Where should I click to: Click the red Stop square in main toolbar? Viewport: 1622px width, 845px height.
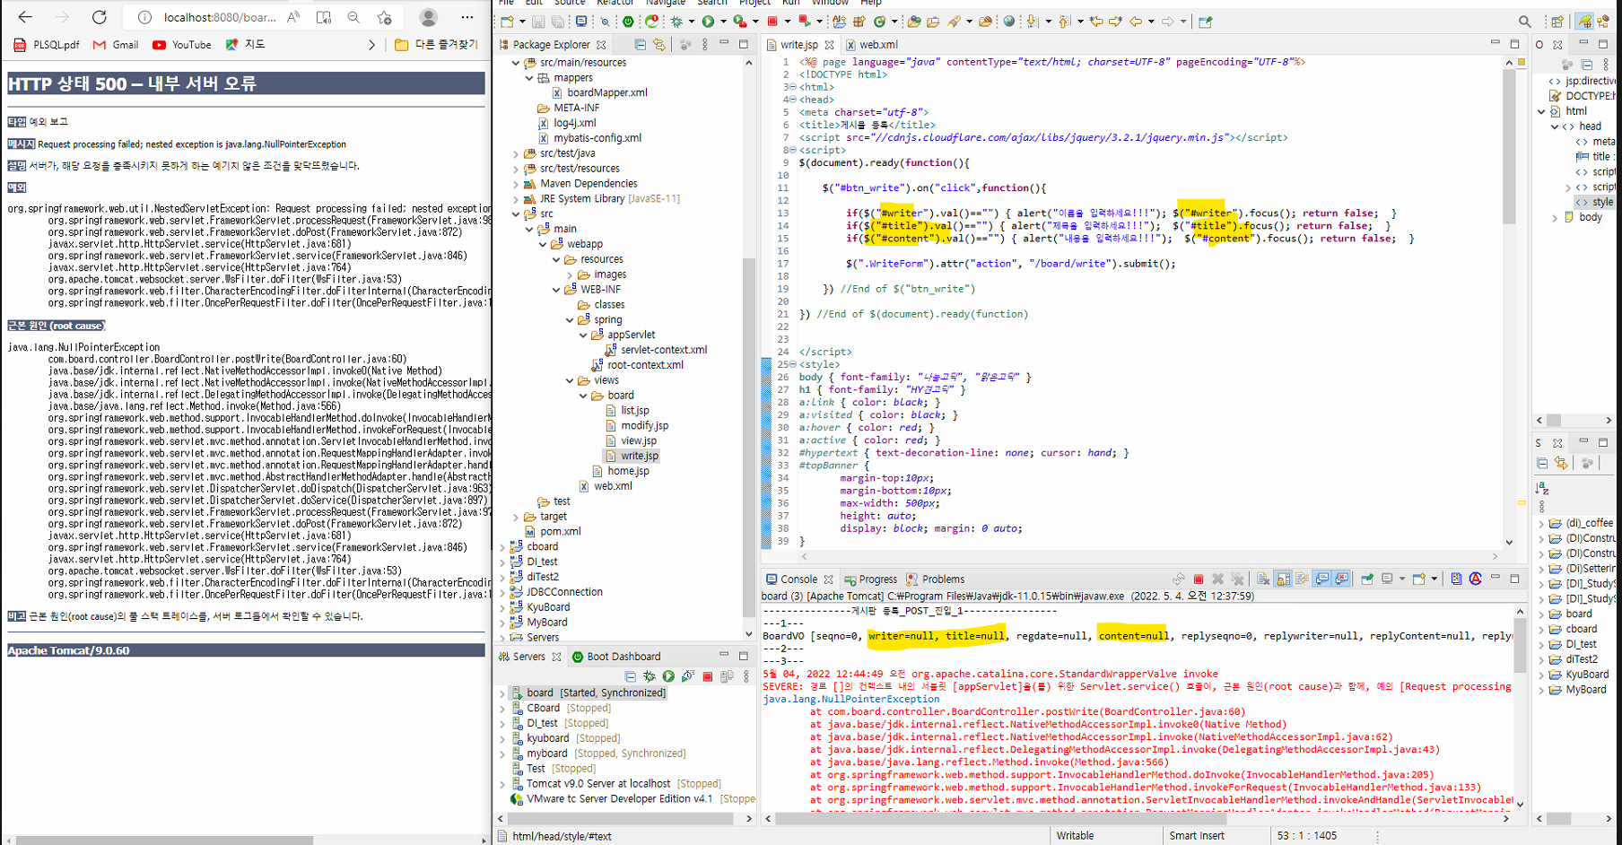[x=772, y=22]
